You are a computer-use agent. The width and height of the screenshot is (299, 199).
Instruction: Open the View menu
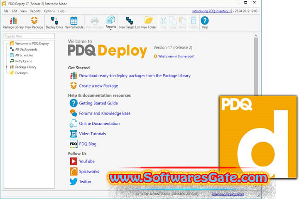pos(23,11)
